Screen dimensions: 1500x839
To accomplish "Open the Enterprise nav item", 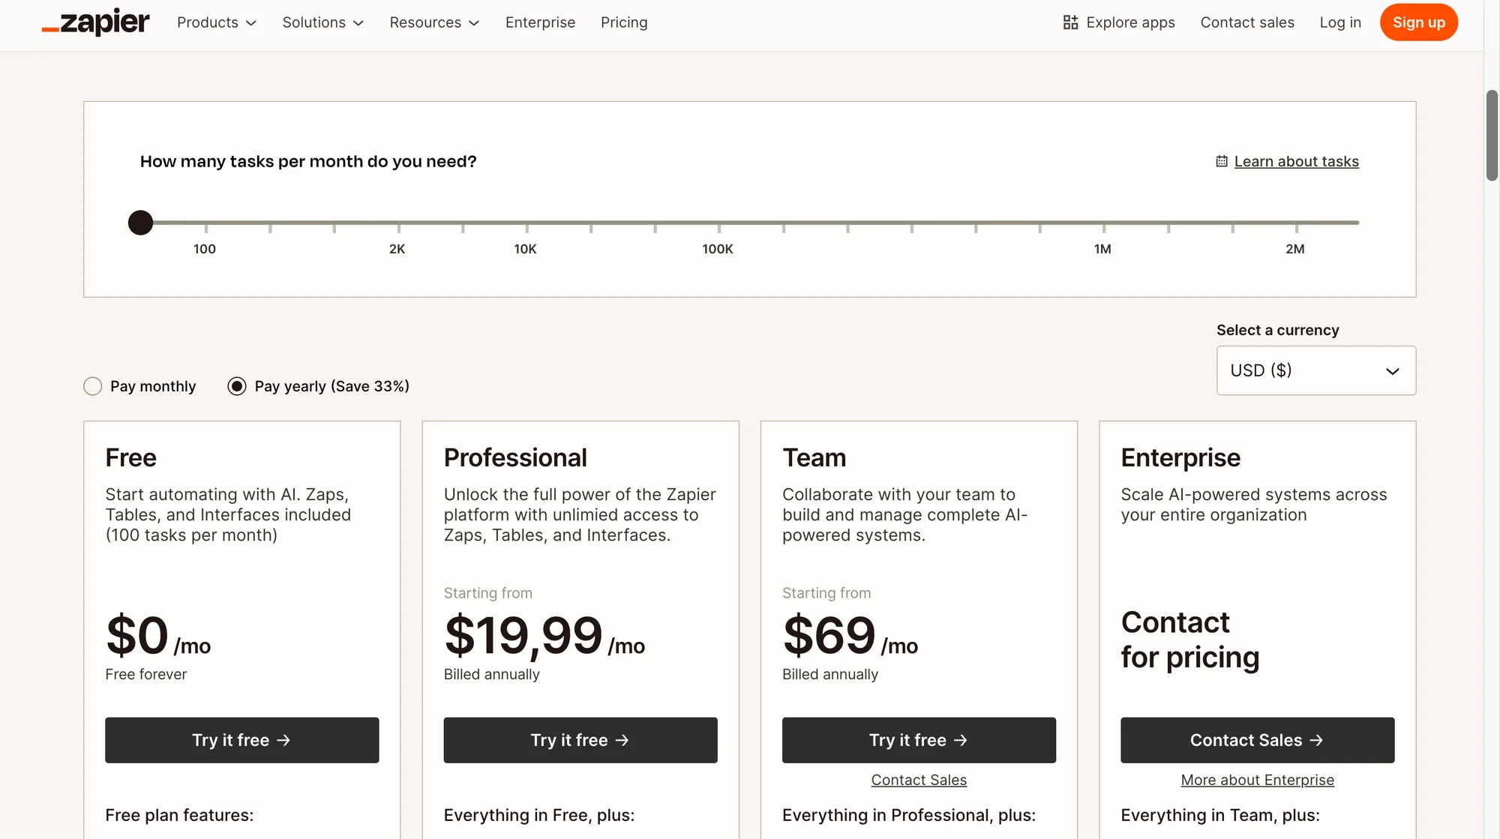I will (x=540, y=22).
